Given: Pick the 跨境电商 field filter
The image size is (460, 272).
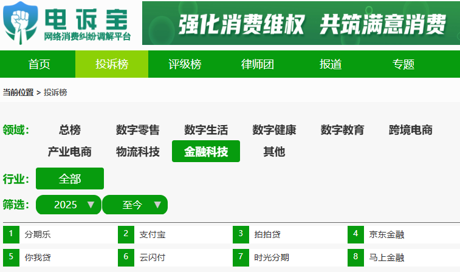Looking at the screenshot, I should pos(410,130).
